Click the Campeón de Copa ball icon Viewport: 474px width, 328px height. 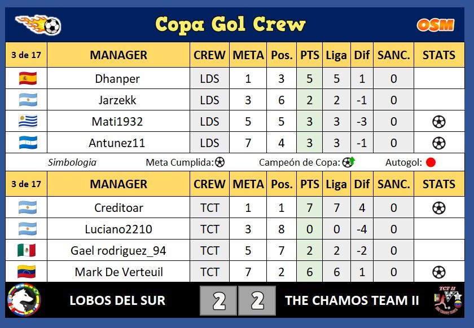(x=349, y=162)
